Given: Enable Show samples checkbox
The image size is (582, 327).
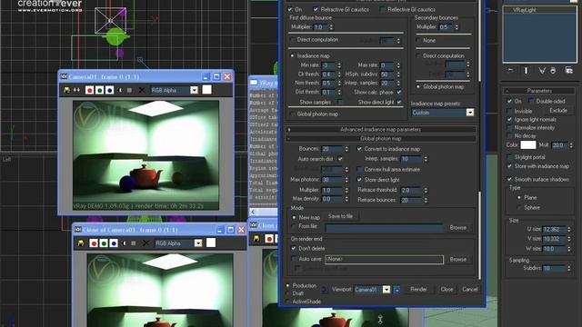Looking at the screenshot, I should click(339, 102).
